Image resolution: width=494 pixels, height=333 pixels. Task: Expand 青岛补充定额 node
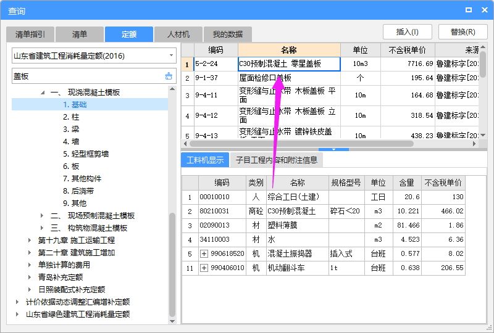pyautogui.click(x=30, y=277)
